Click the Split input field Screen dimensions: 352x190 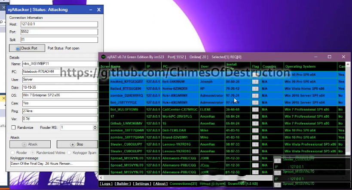(x=59, y=39)
